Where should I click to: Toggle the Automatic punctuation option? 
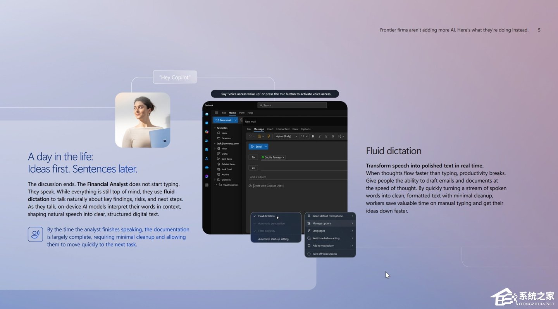(x=276, y=223)
